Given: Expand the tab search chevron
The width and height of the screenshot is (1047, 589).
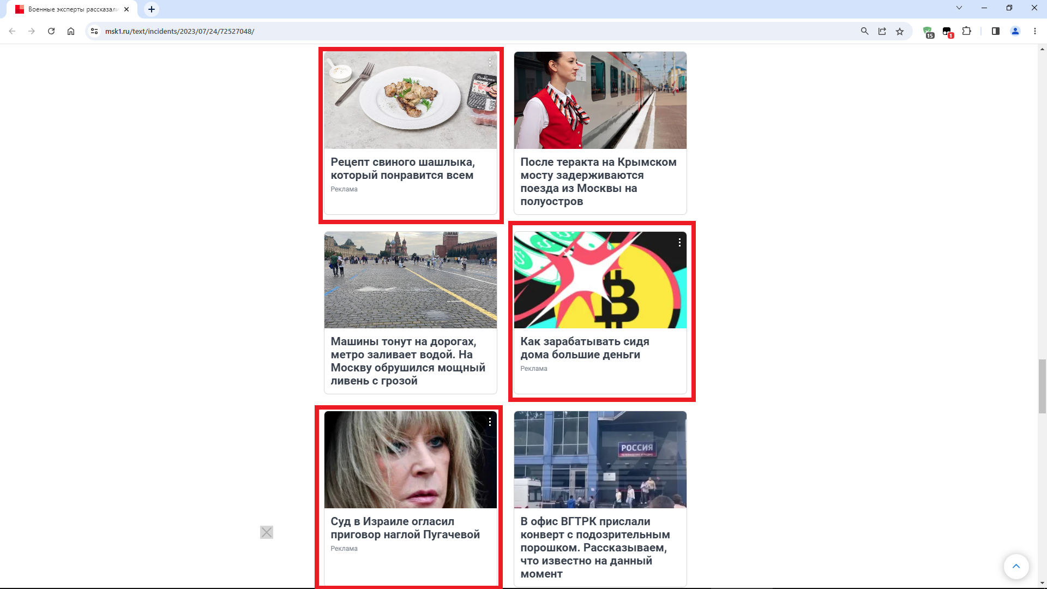Looking at the screenshot, I should click(959, 8).
